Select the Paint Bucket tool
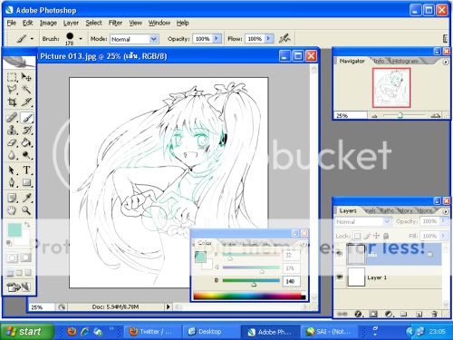453x340 pixels. [x=26, y=142]
